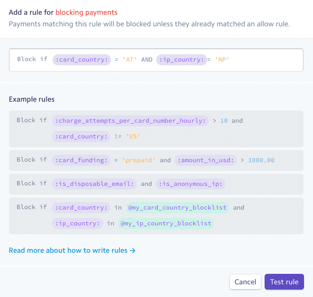Viewport: 313px width, 297px height.
Task: Pick the is_disposable_email example rule
Action: 156,184
